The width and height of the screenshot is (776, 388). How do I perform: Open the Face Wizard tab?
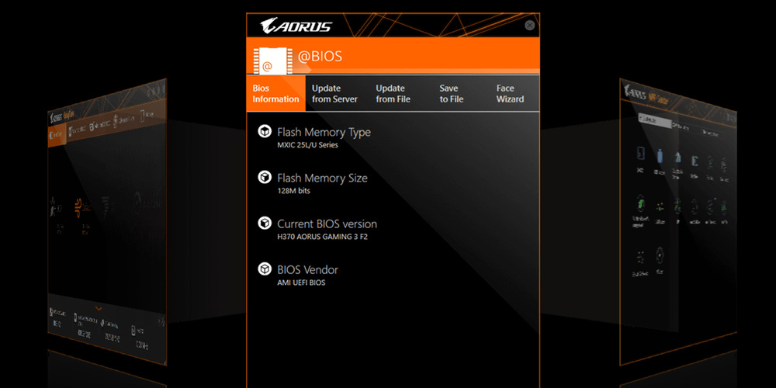510,94
